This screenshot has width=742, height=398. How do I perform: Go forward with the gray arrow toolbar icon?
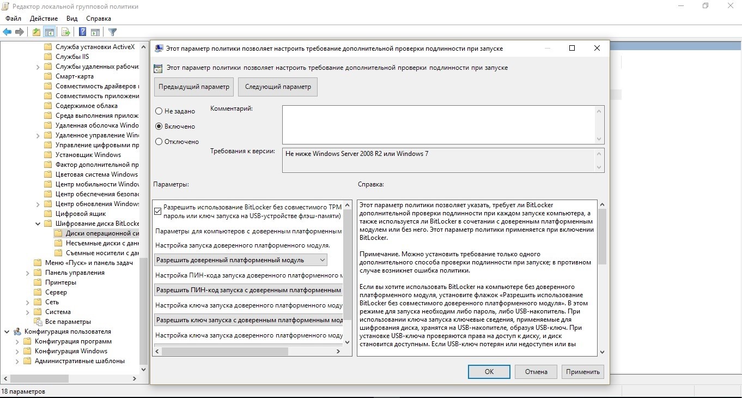click(x=20, y=32)
